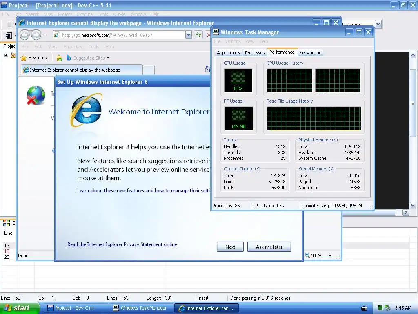Click the page icon in IE address bar
This screenshot has height=314, width=418.
click(x=57, y=35)
